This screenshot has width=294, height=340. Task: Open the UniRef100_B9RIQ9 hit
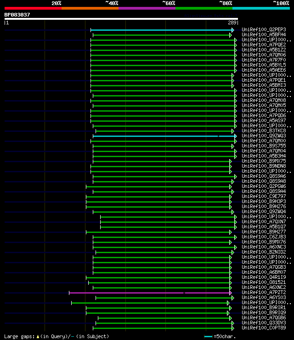(x=264, y=313)
